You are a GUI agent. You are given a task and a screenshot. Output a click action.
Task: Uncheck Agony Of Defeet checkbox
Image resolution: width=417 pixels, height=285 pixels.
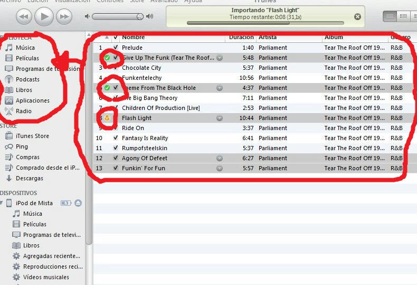coord(116,158)
